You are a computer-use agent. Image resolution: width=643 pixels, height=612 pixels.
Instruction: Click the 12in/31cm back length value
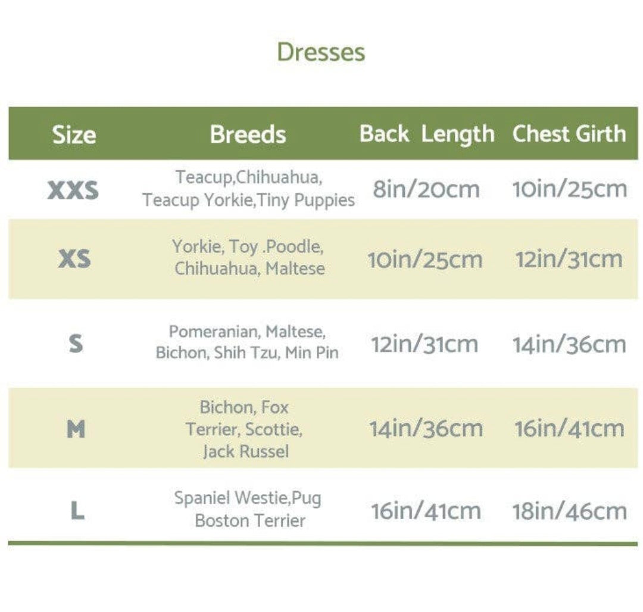tap(424, 344)
